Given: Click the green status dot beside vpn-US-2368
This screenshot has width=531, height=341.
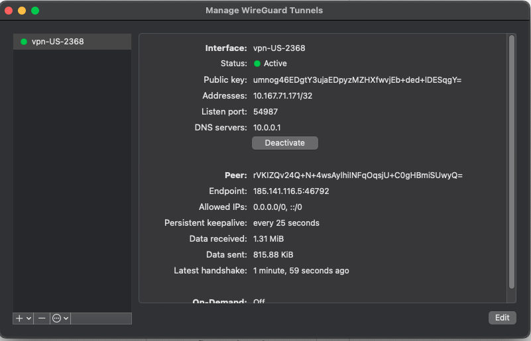Looking at the screenshot, I should pos(24,42).
